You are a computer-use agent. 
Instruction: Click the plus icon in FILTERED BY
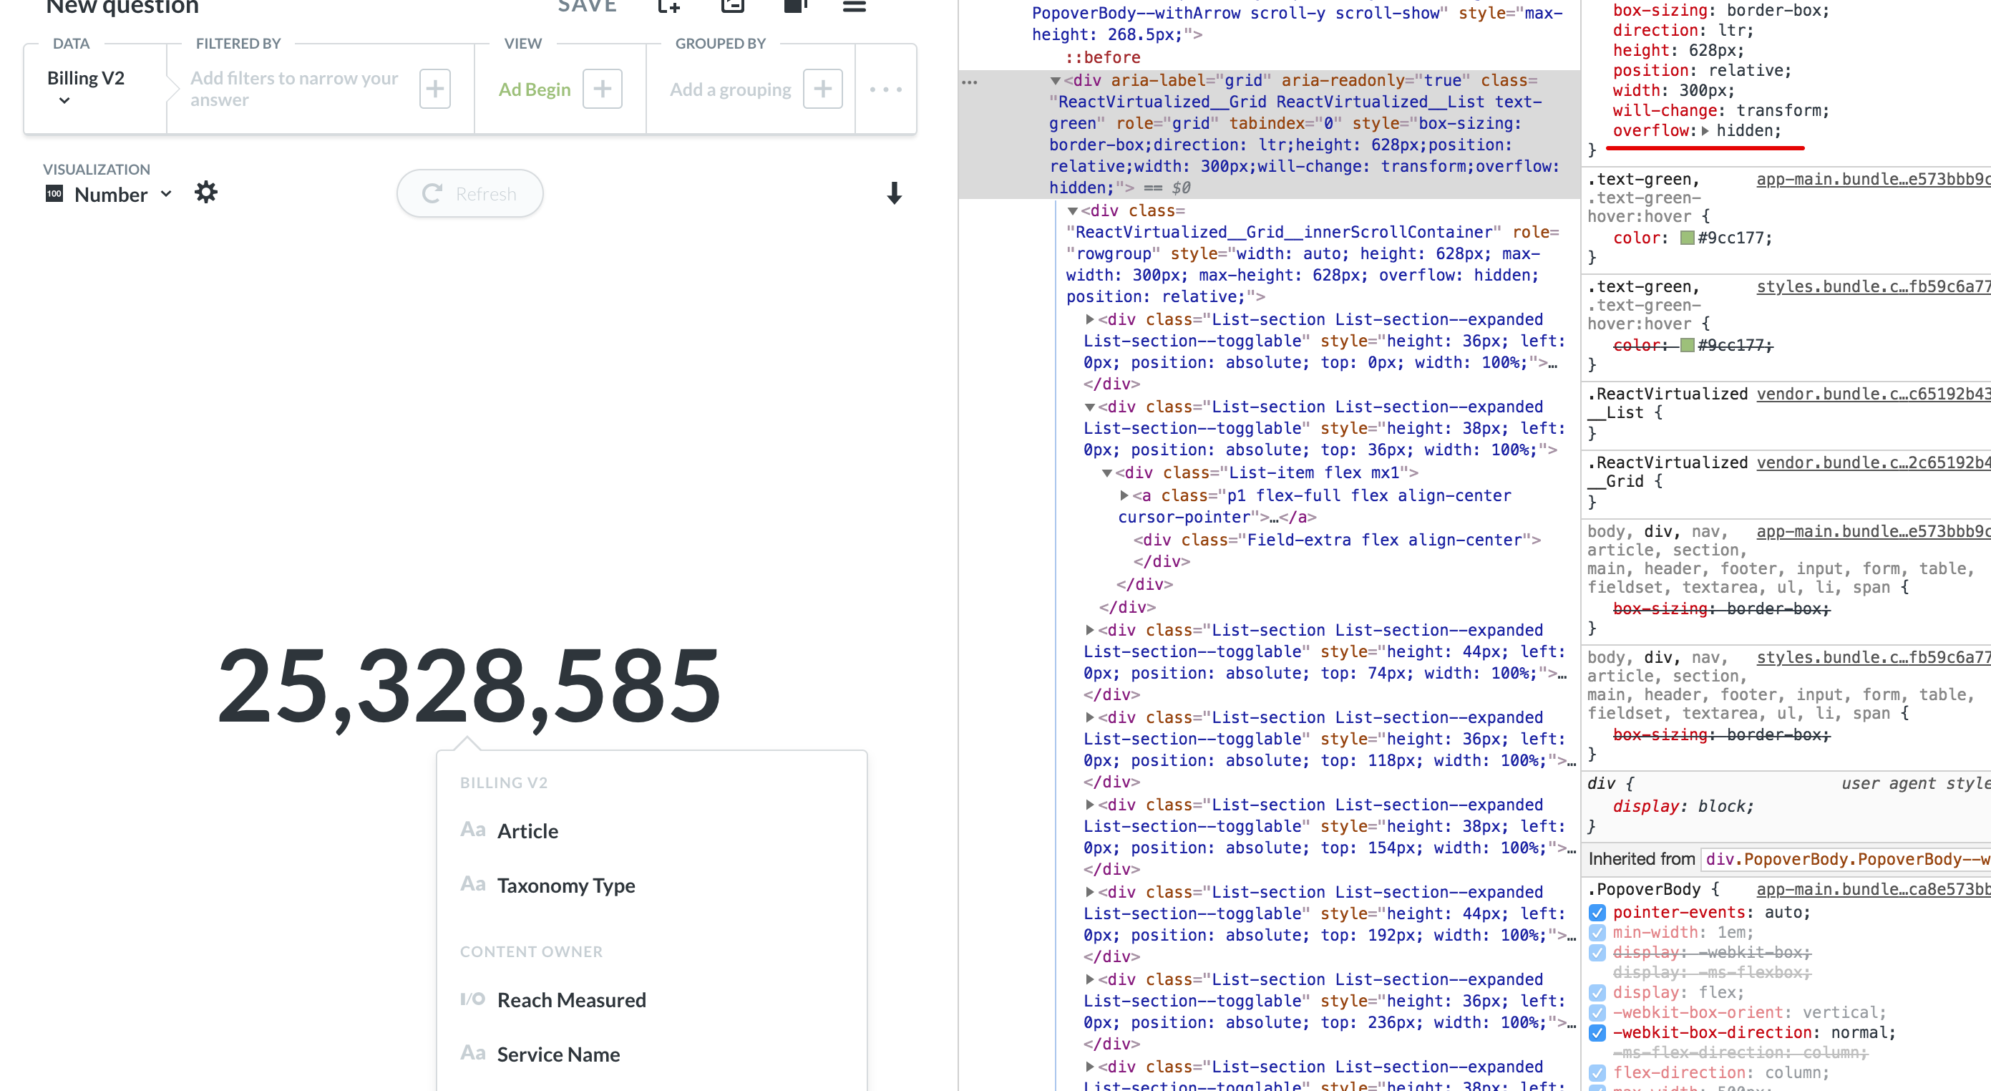coord(434,88)
